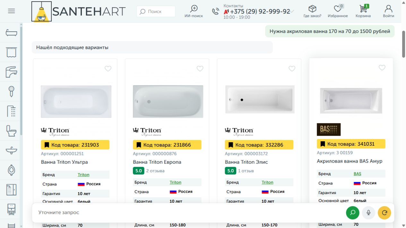View 1 отзыв review for Triton Элис
Image resolution: width=406 pixels, height=228 pixels.
point(246,171)
